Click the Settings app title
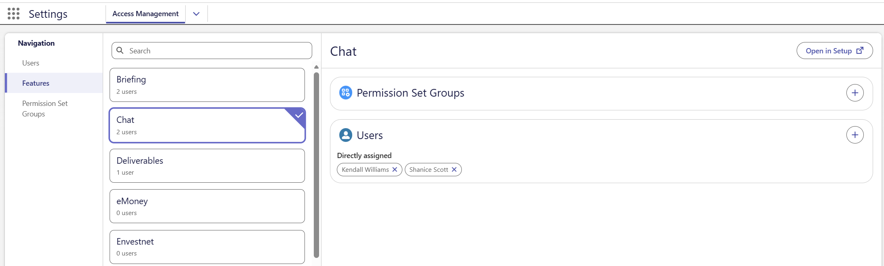 (48, 14)
